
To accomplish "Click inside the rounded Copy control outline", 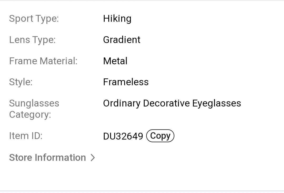I will click(160, 136).
